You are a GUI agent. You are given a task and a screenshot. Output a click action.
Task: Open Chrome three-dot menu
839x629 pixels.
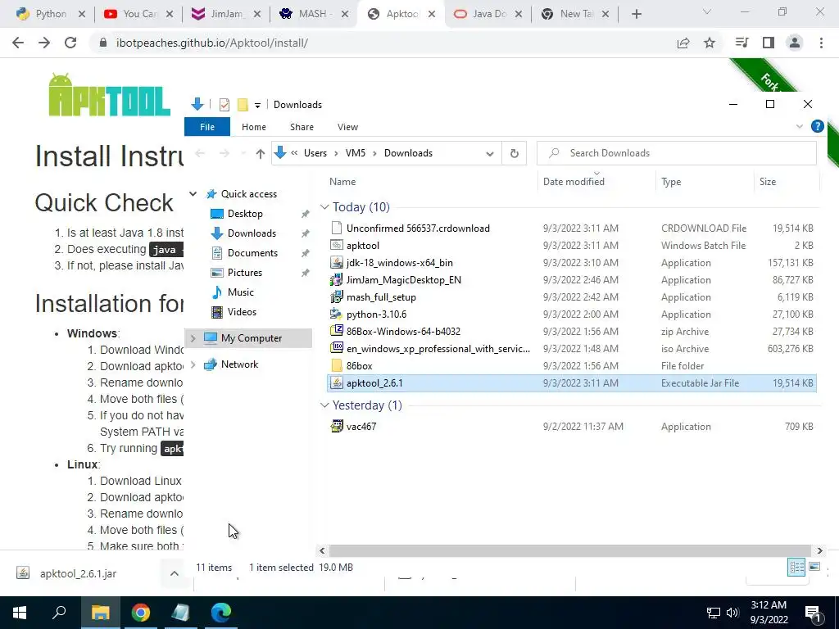click(821, 43)
